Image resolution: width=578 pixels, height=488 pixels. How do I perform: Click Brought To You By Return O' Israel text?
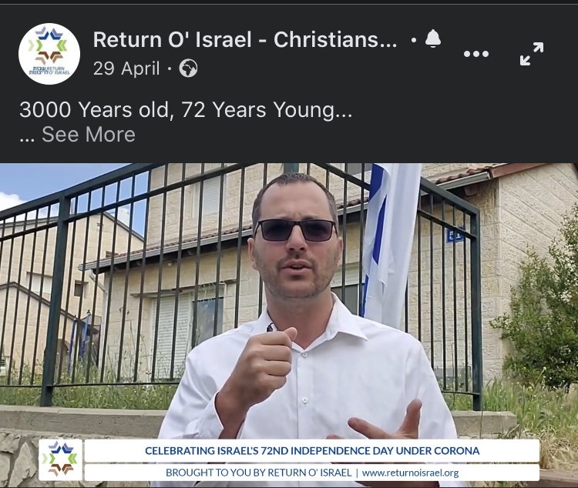(x=258, y=473)
